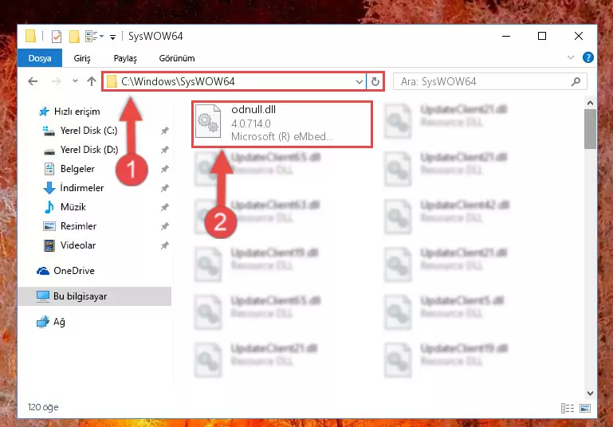Switch to the Giriş ribbon tab
Screen dimensions: 613x427
coord(82,58)
